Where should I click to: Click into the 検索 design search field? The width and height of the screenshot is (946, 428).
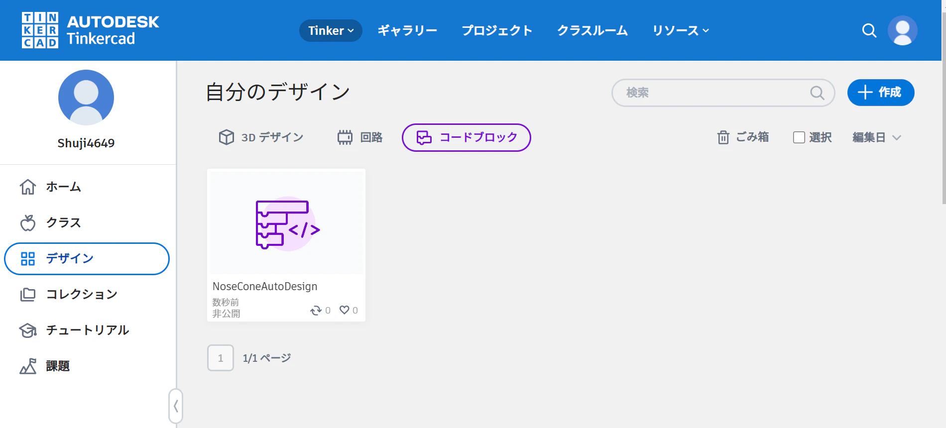click(x=723, y=93)
